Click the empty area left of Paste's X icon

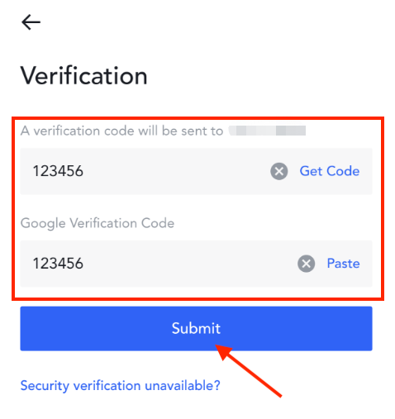tap(190, 264)
